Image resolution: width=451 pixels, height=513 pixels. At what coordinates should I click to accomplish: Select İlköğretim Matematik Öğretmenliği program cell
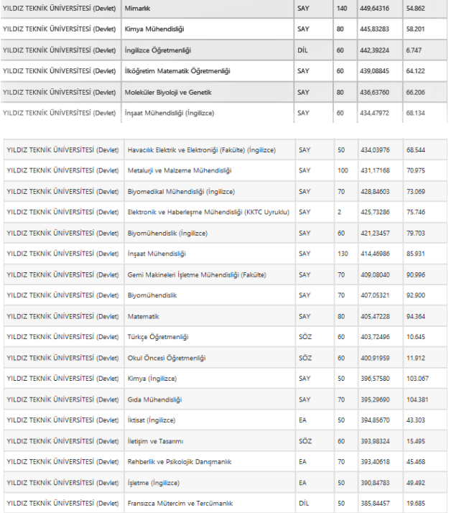point(177,71)
